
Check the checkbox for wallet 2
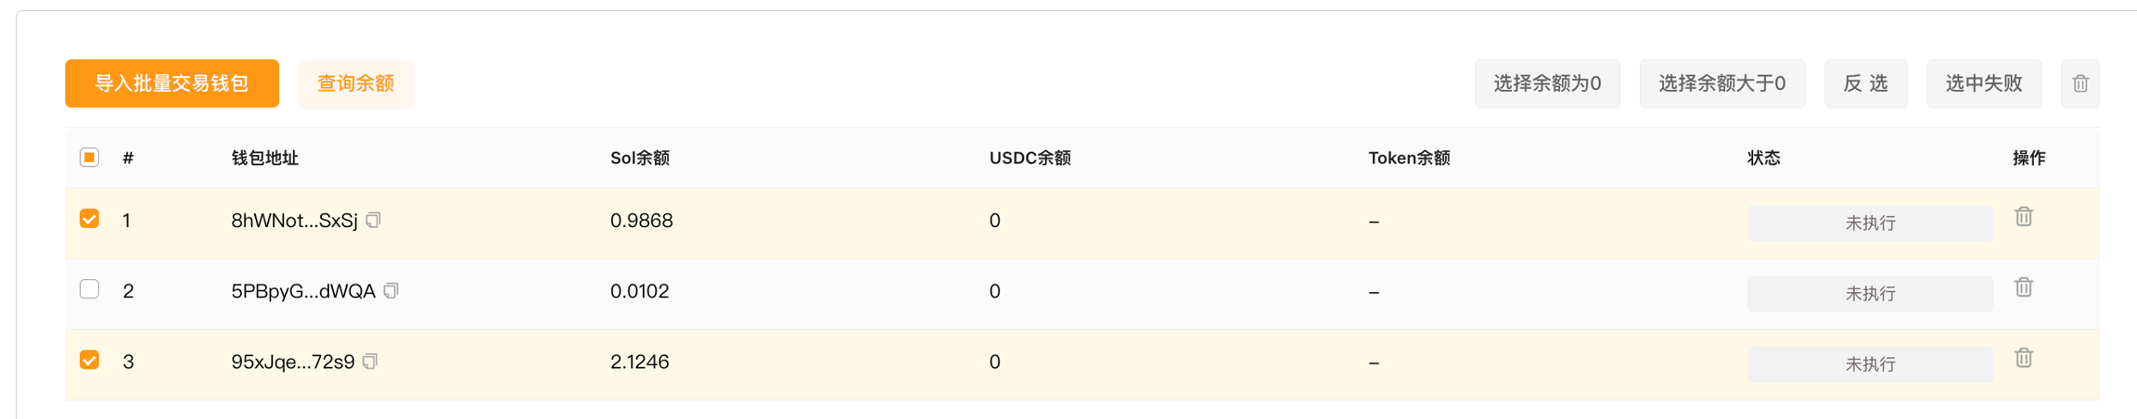[89, 289]
